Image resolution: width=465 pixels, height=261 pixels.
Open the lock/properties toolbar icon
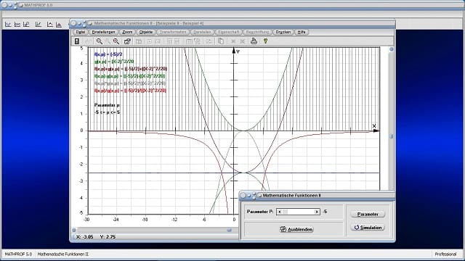(127, 41)
